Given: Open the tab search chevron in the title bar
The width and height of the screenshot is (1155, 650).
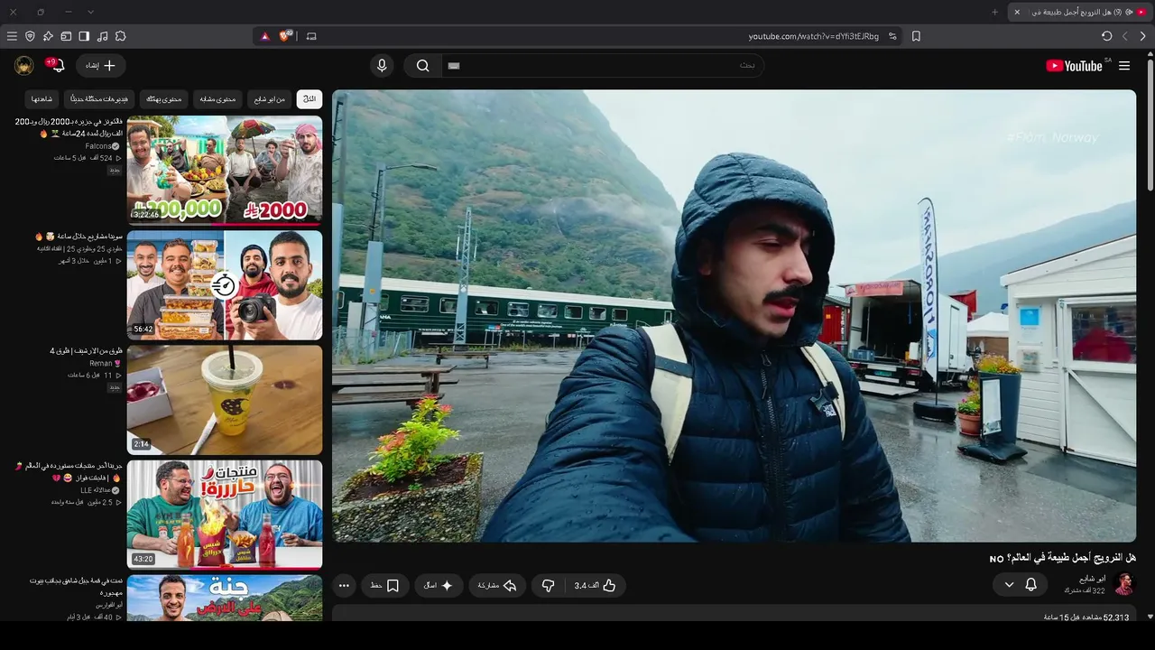Looking at the screenshot, I should tap(90, 12).
